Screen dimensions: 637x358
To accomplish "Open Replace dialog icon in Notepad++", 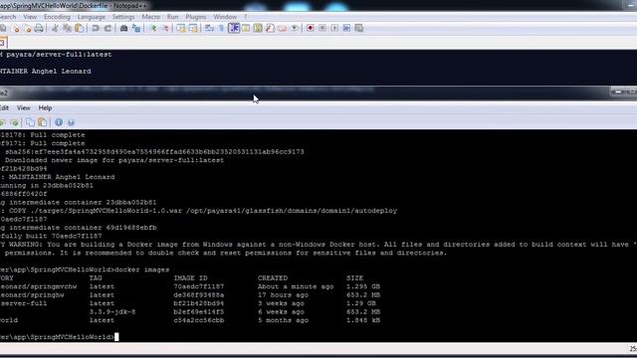I will [136, 28].
